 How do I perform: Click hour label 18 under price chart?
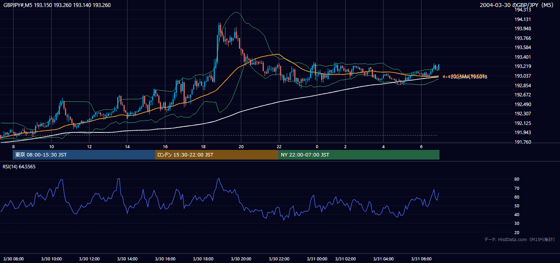[x=203, y=146]
